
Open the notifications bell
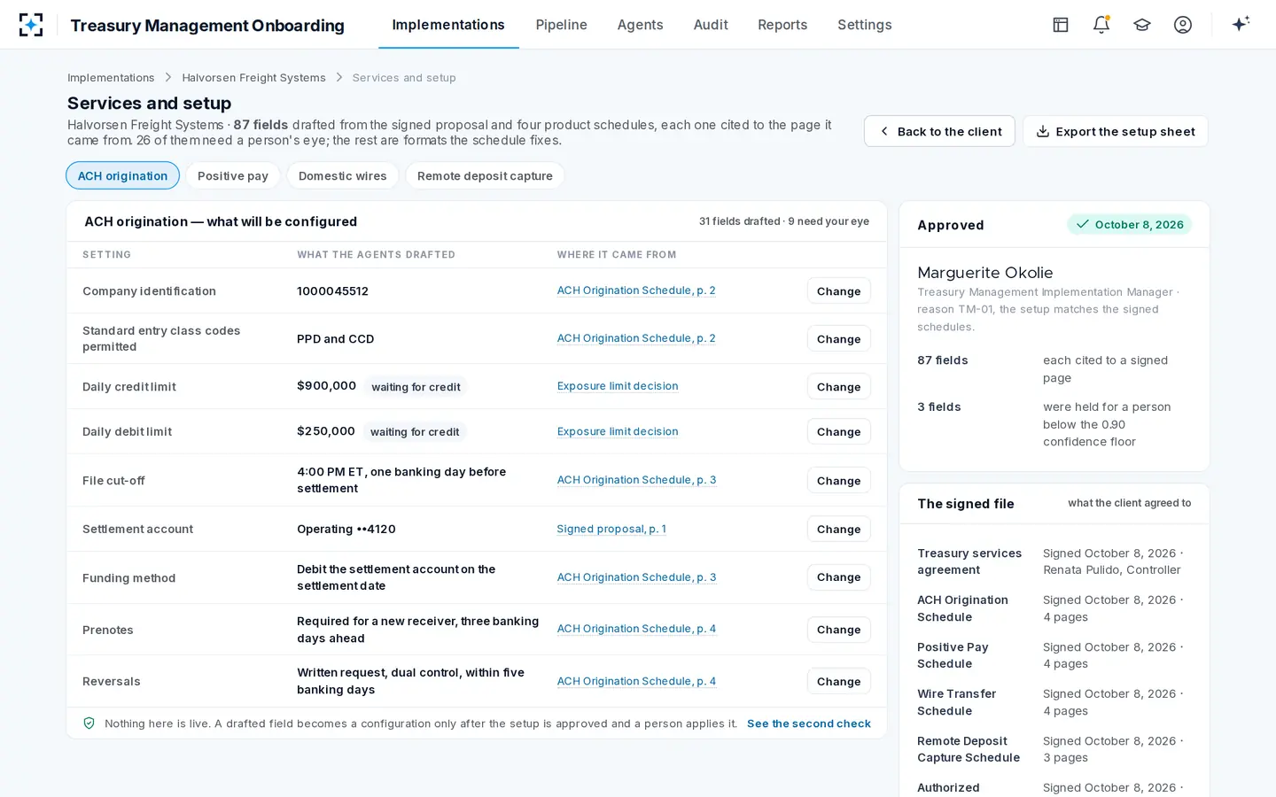(x=1101, y=25)
